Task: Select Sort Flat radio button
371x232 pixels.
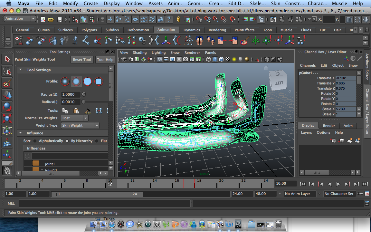Action: [x=97, y=141]
